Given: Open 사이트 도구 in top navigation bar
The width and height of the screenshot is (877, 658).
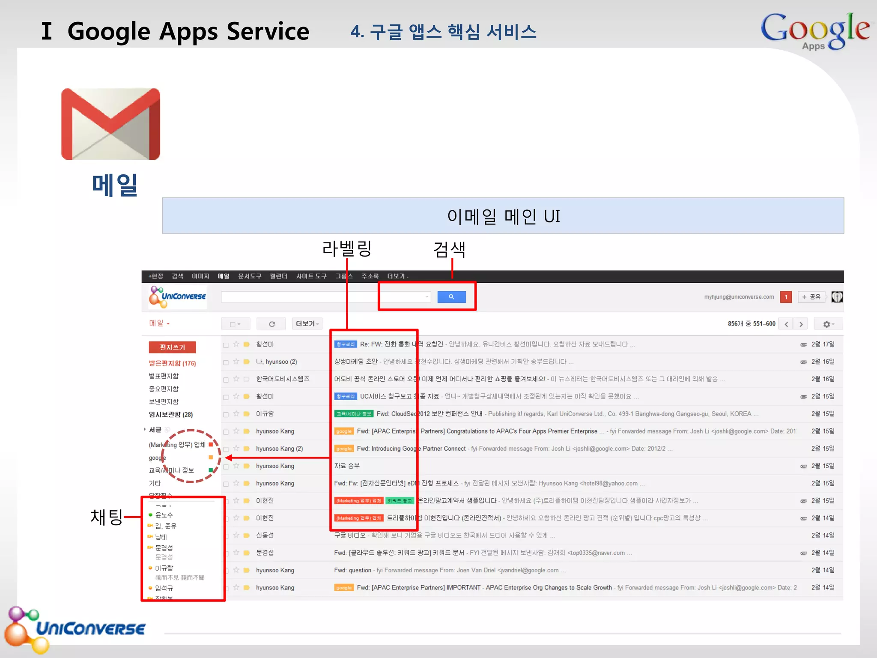Looking at the screenshot, I should pos(311,276).
